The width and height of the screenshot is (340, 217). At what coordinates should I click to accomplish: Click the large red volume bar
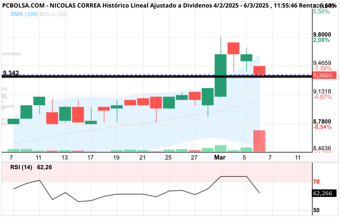coord(259,141)
